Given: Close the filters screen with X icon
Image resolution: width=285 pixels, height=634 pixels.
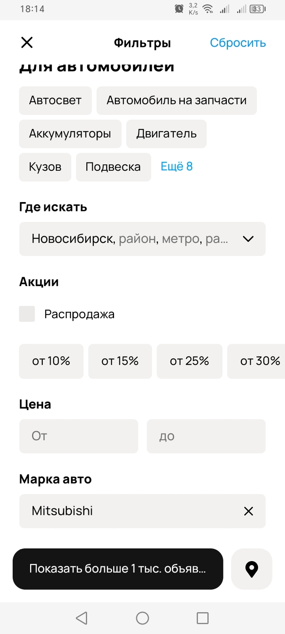Looking at the screenshot, I should tap(27, 43).
